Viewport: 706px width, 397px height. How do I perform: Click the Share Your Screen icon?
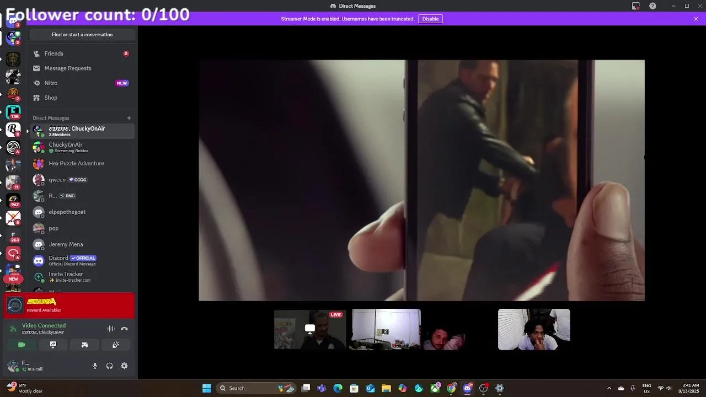coord(53,345)
